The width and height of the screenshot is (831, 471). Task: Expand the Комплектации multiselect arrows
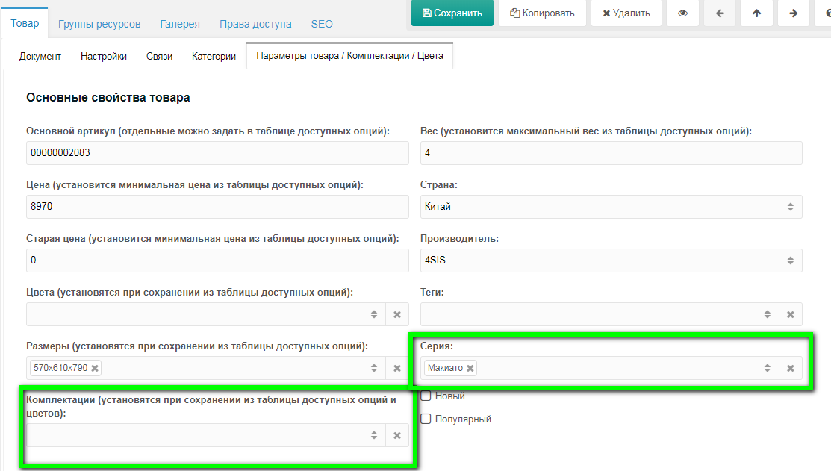coord(374,435)
